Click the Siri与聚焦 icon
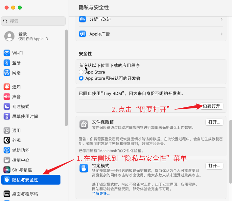 point(7,170)
